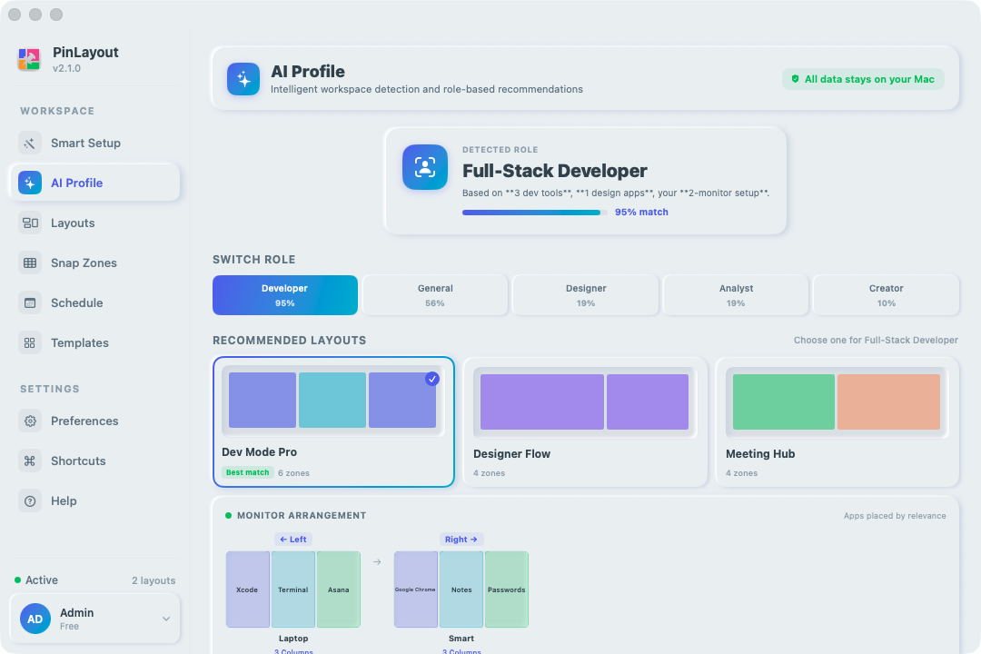Viewport: 981px width, 654px height.
Task: Click the Help question mark icon
Action: 29,501
